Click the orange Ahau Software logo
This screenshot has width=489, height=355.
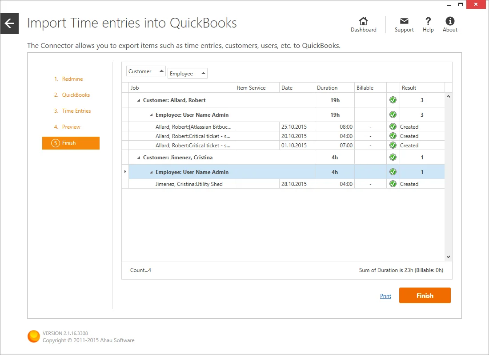click(x=34, y=336)
